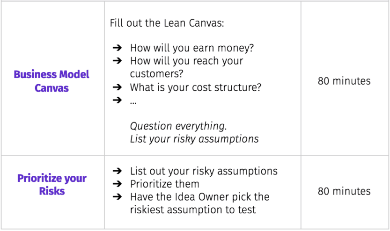
Task: Click the 'How will you earn money?' text
Action: coord(192,48)
